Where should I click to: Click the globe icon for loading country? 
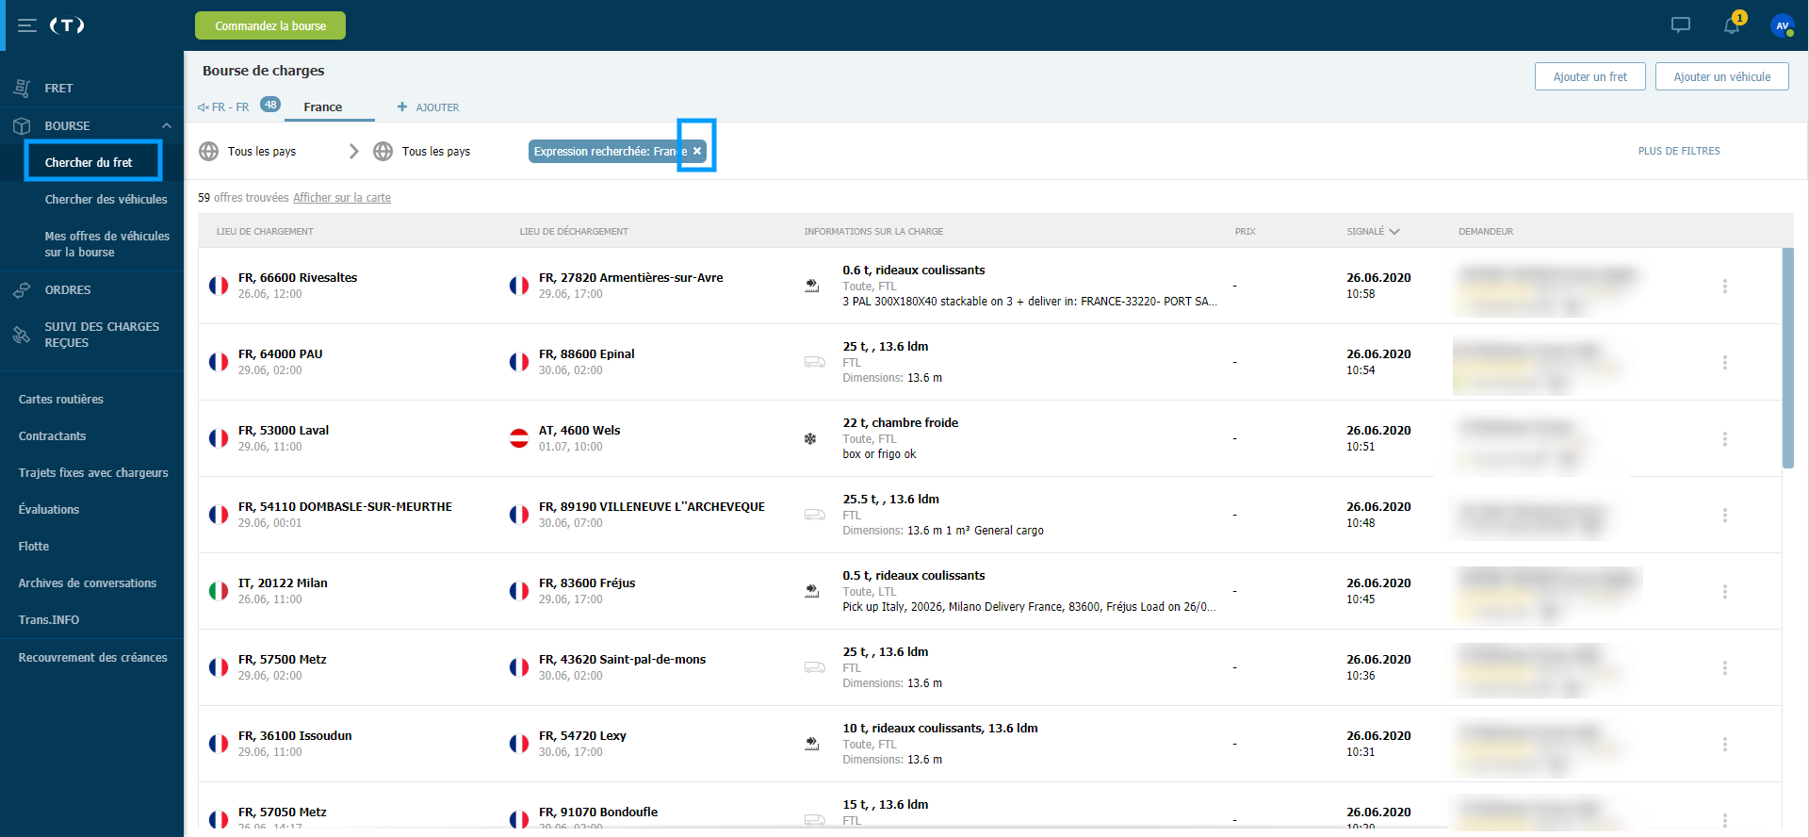209,151
